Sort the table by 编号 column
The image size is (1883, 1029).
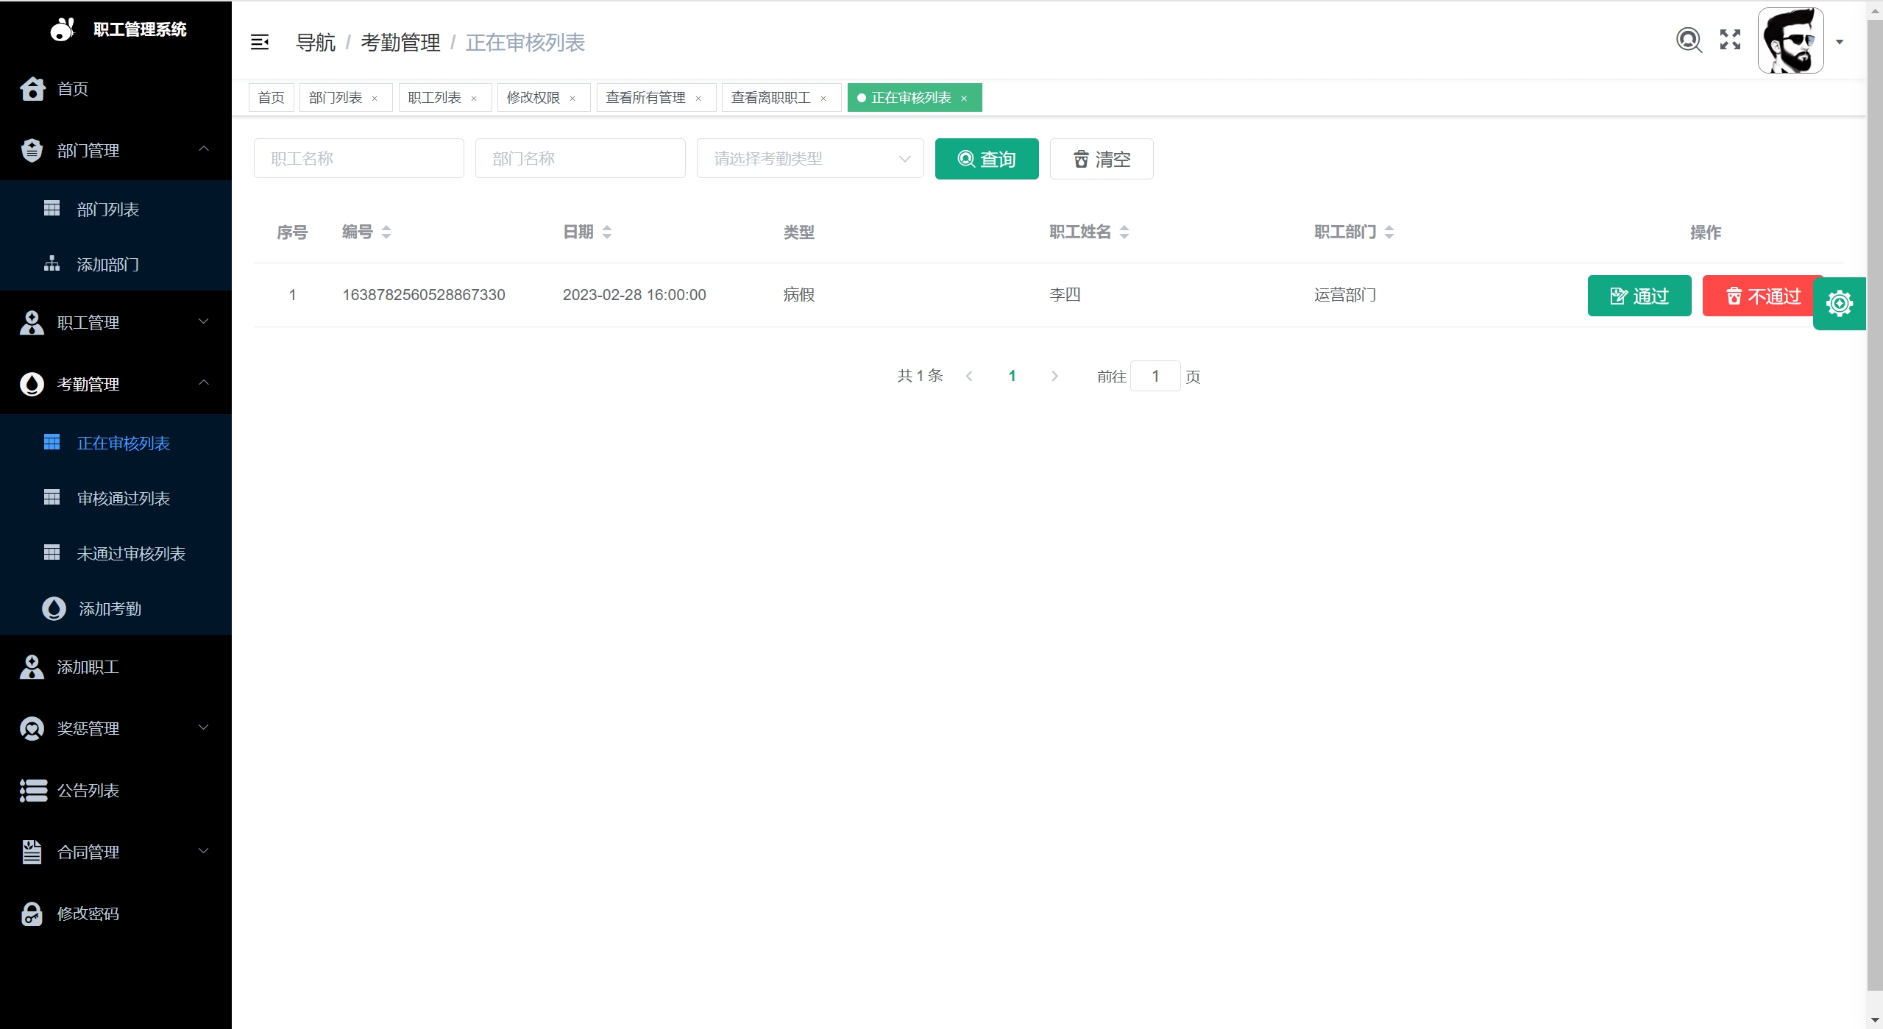click(386, 232)
